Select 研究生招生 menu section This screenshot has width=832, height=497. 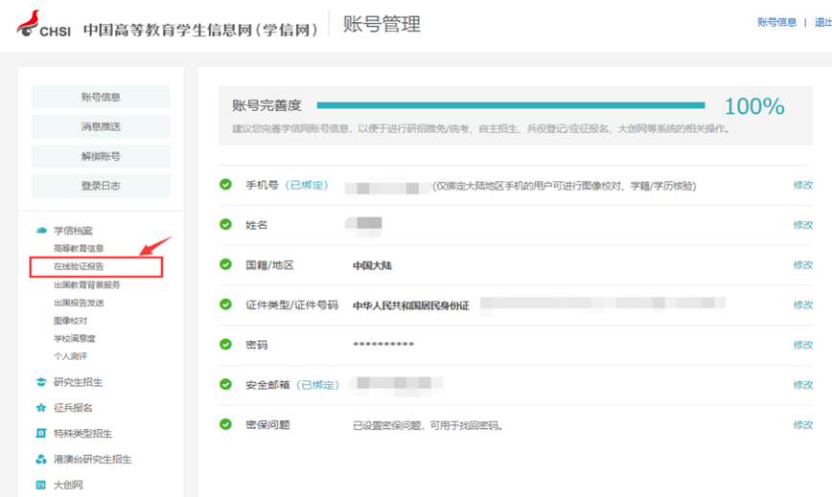click(78, 382)
